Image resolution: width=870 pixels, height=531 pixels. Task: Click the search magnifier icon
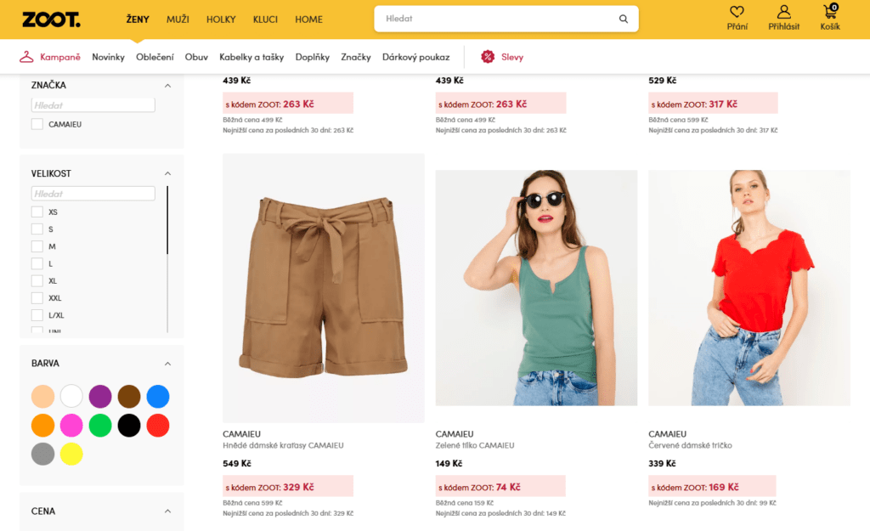click(624, 19)
